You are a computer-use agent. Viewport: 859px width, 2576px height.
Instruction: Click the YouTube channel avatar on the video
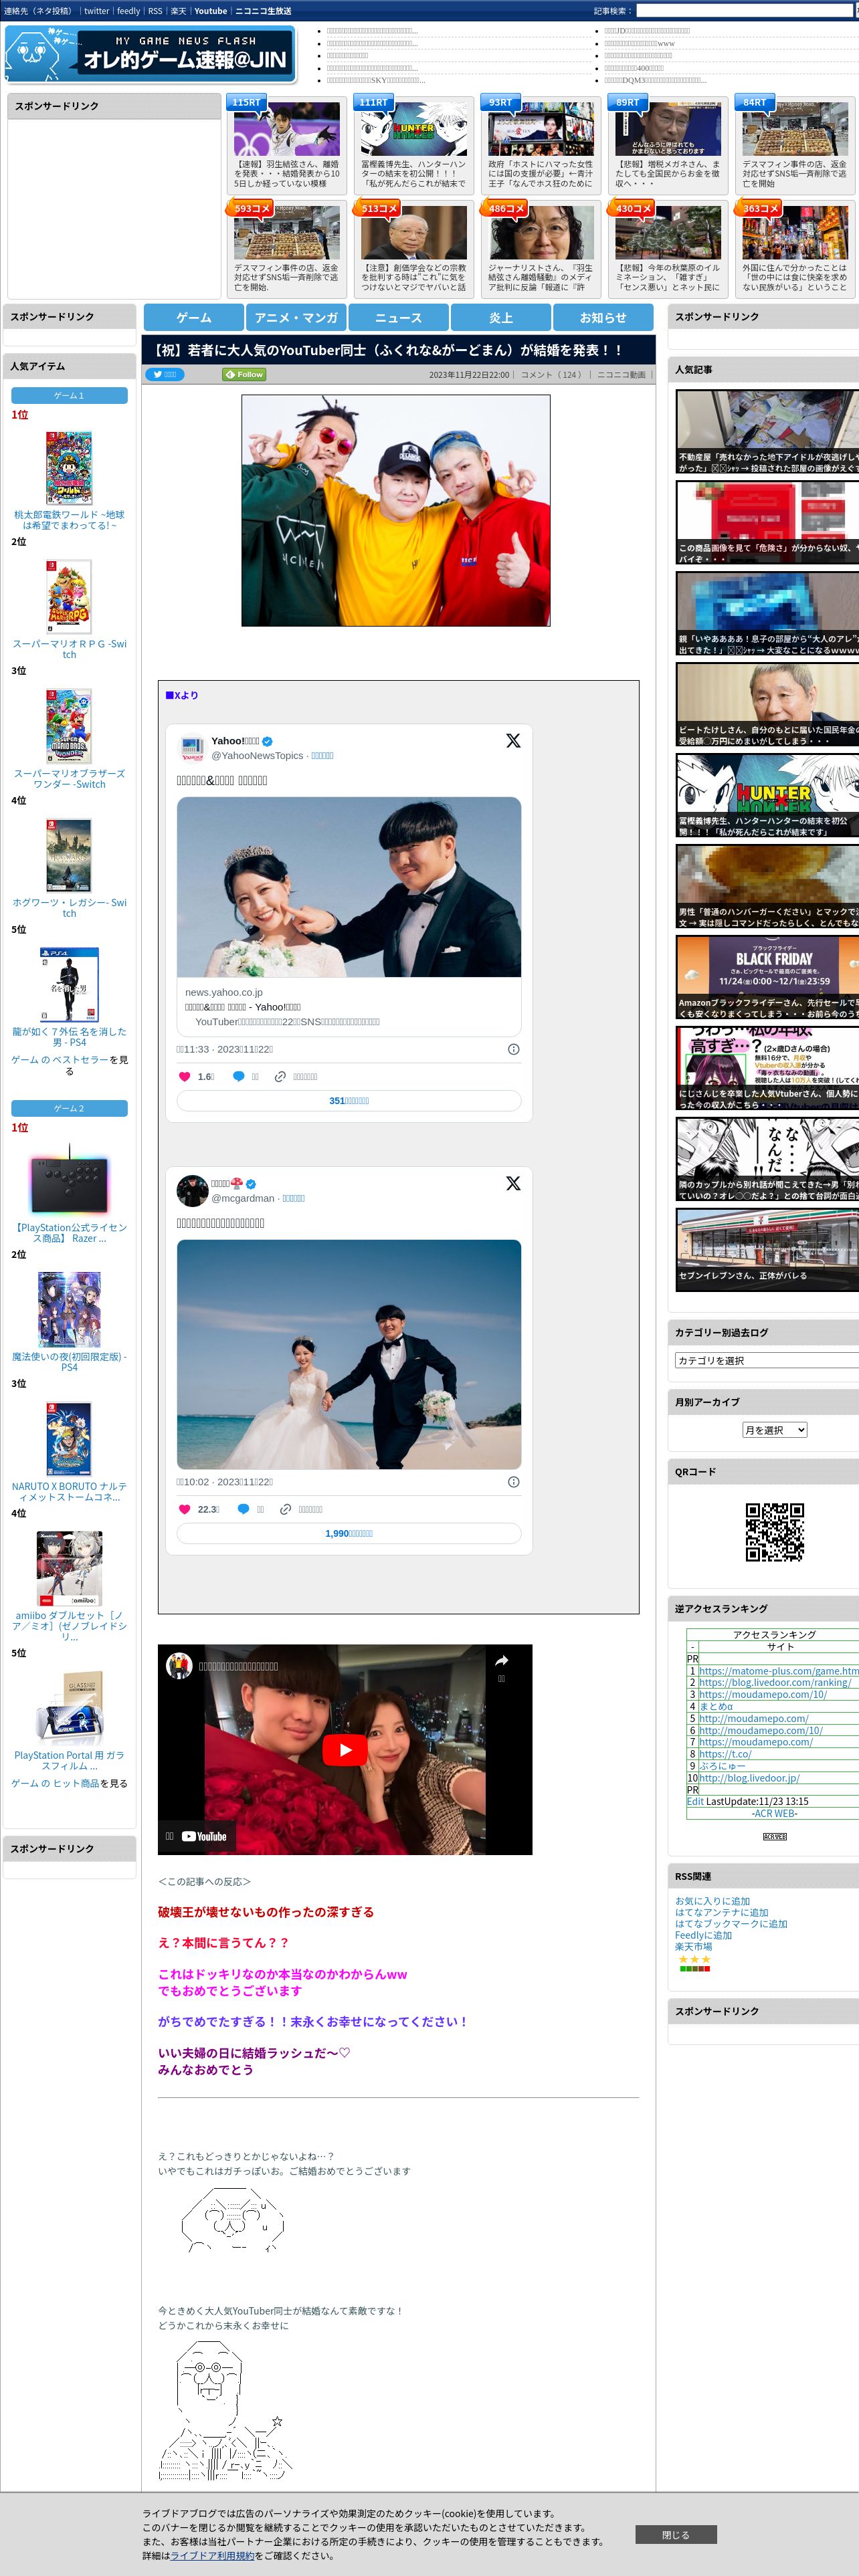coord(179,1666)
